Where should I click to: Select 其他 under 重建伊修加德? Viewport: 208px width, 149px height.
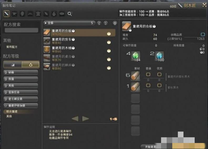(9, 116)
